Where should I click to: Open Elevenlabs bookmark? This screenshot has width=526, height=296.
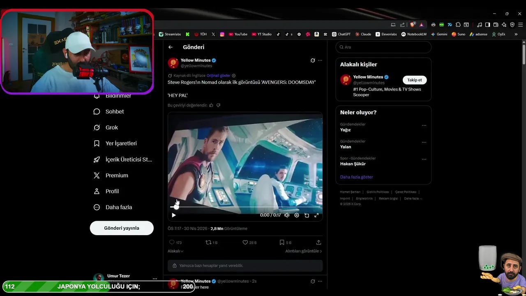[x=386, y=34]
